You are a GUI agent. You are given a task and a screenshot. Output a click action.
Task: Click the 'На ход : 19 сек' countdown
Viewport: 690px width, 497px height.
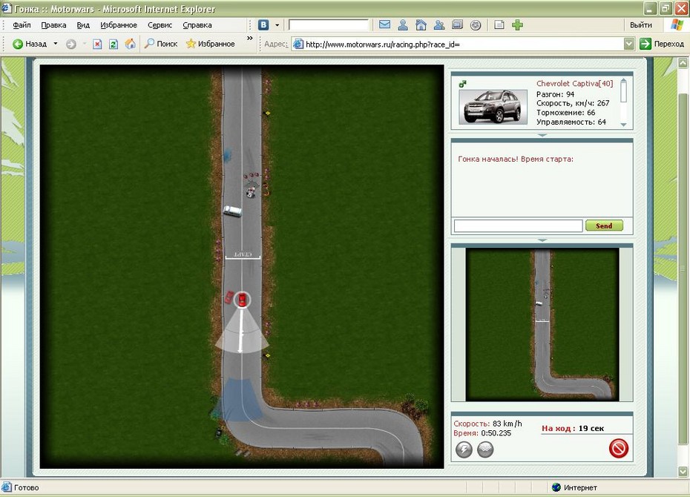click(573, 429)
